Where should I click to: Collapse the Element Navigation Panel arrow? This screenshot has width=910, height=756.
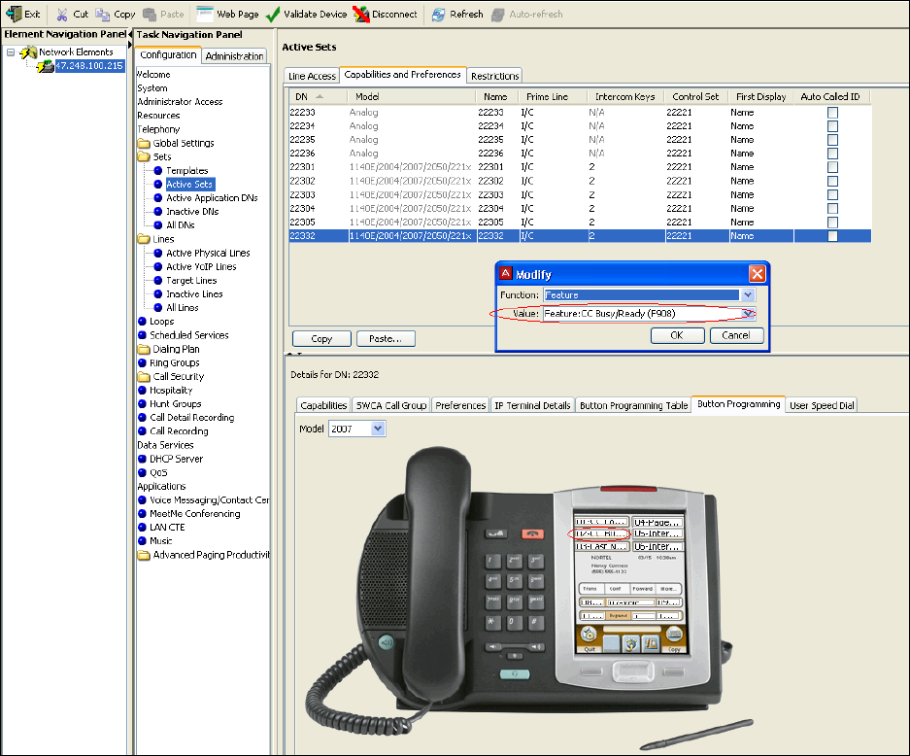130,34
